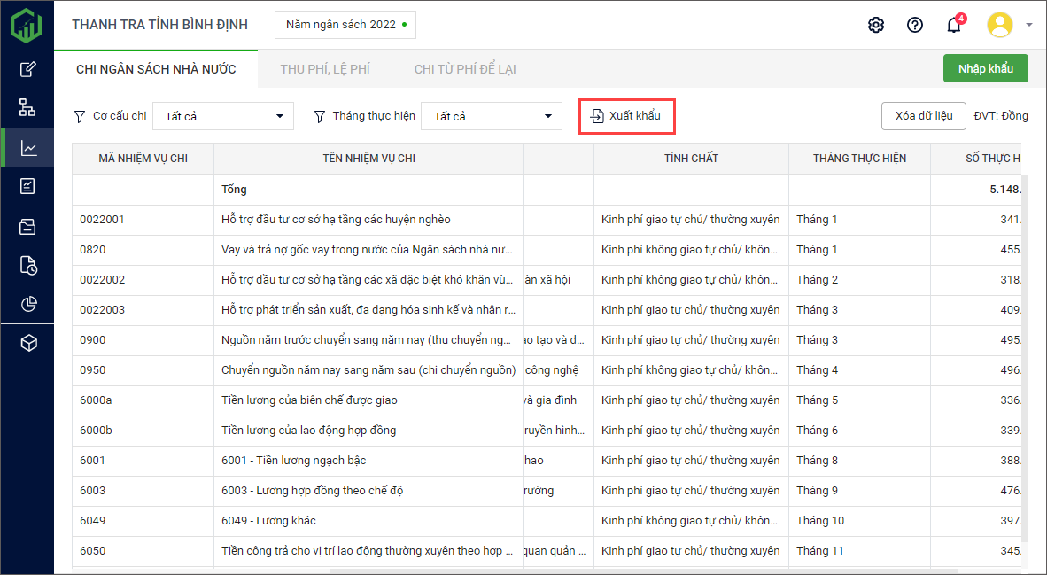Image resolution: width=1047 pixels, height=575 pixels.
Task: Open the organization hierarchy sidebar icon
Action: (x=27, y=108)
